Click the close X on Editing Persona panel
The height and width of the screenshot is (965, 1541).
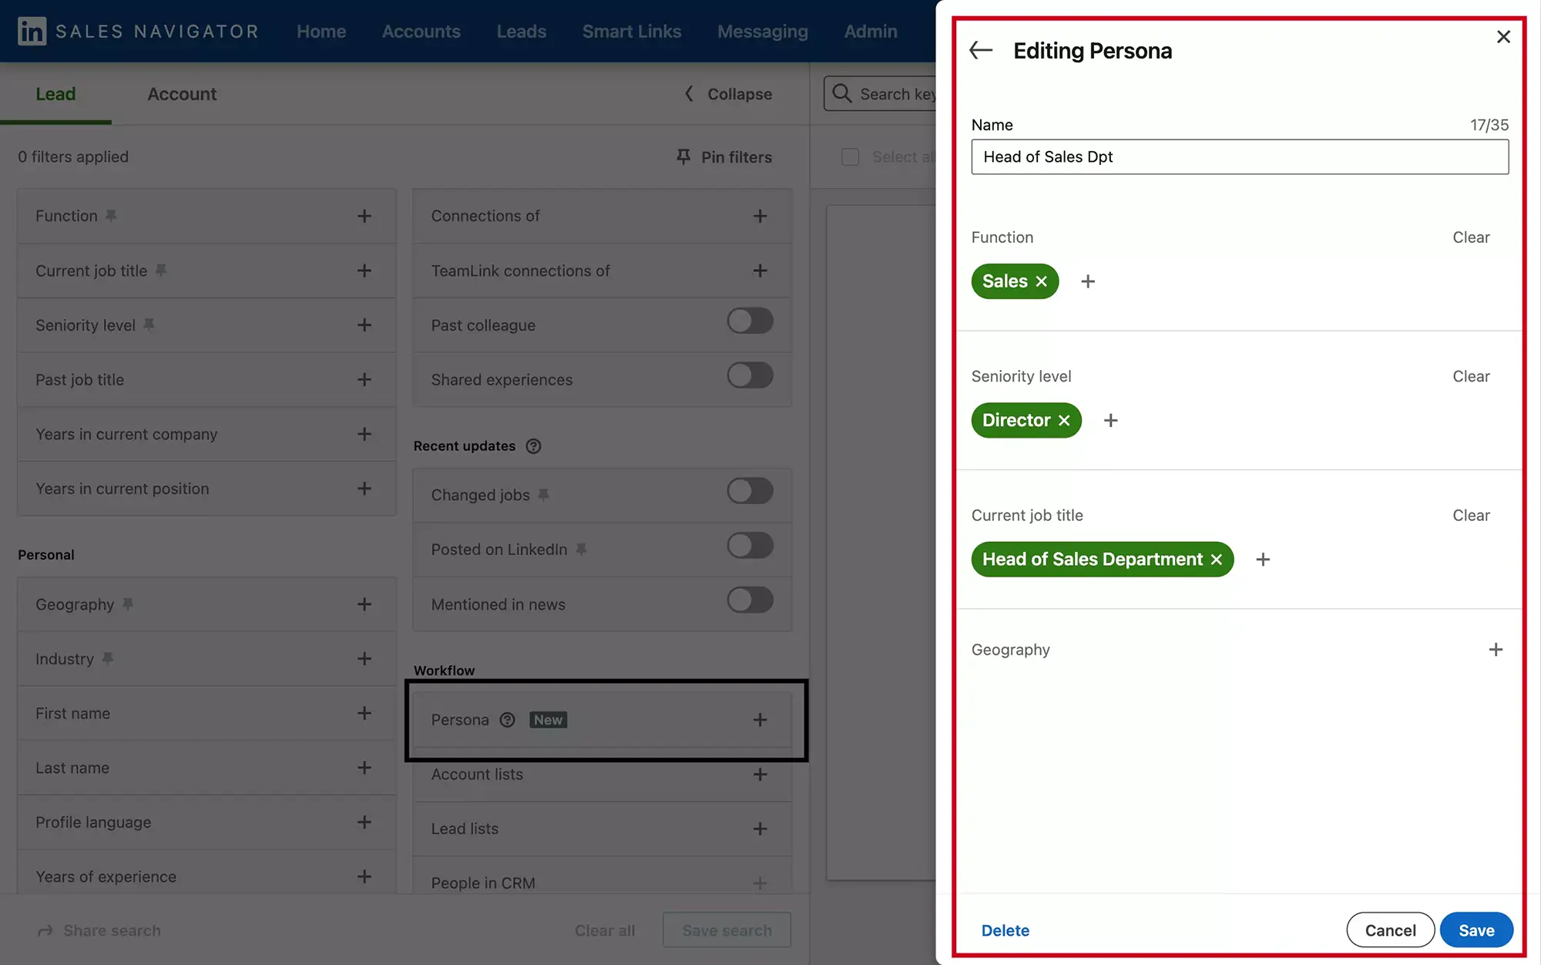1503,37
